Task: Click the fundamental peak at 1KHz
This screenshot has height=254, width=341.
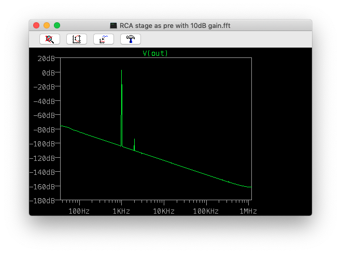Action: click(x=122, y=108)
